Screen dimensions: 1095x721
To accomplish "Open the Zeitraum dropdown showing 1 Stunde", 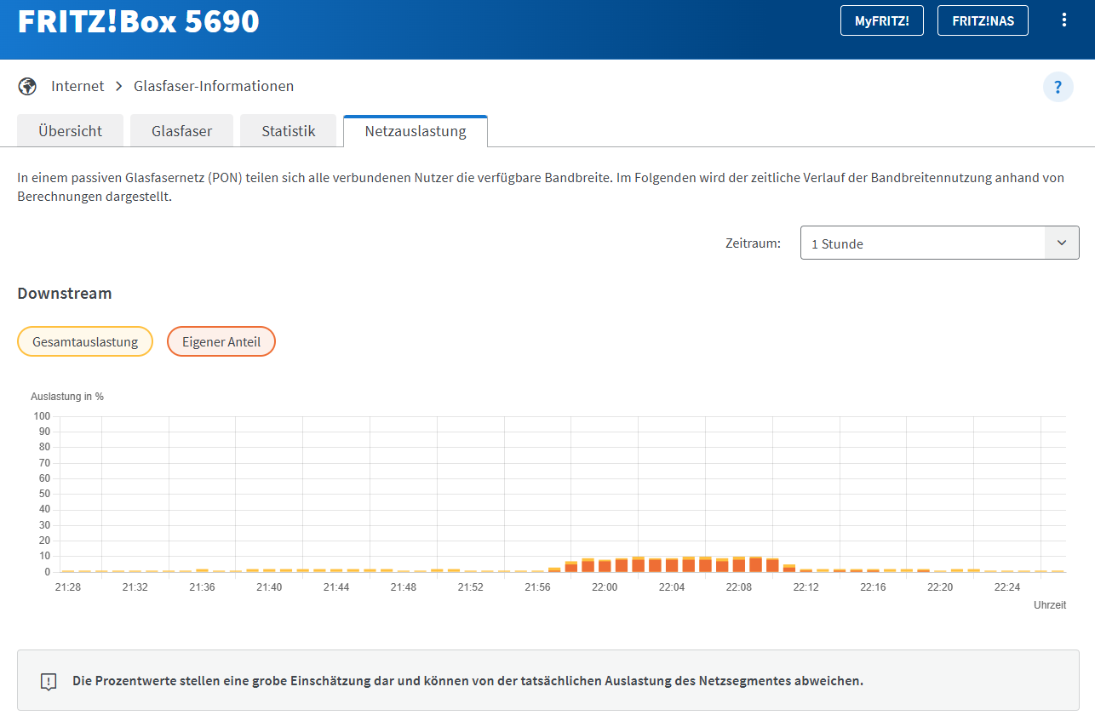I will point(939,243).
